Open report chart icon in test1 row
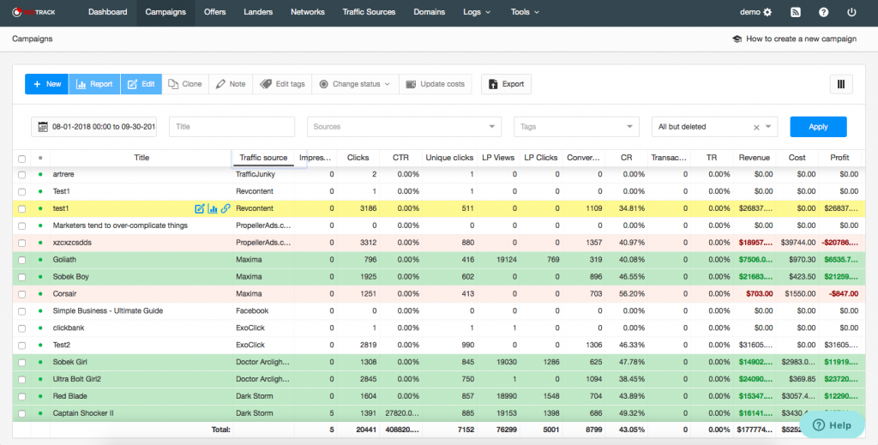The width and height of the screenshot is (878, 445). (213, 208)
